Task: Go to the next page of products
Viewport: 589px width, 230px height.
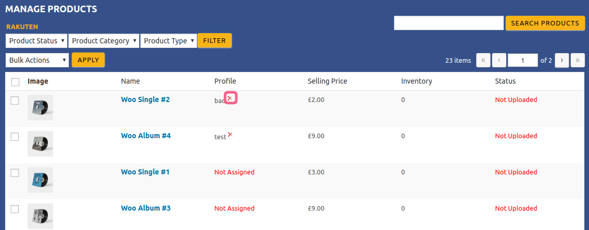Action: coord(562,60)
